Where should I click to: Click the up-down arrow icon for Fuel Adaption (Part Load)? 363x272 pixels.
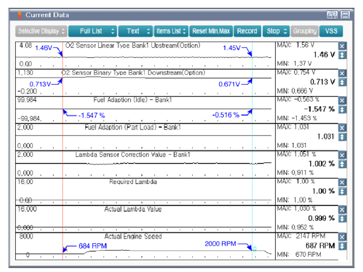[342, 137]
